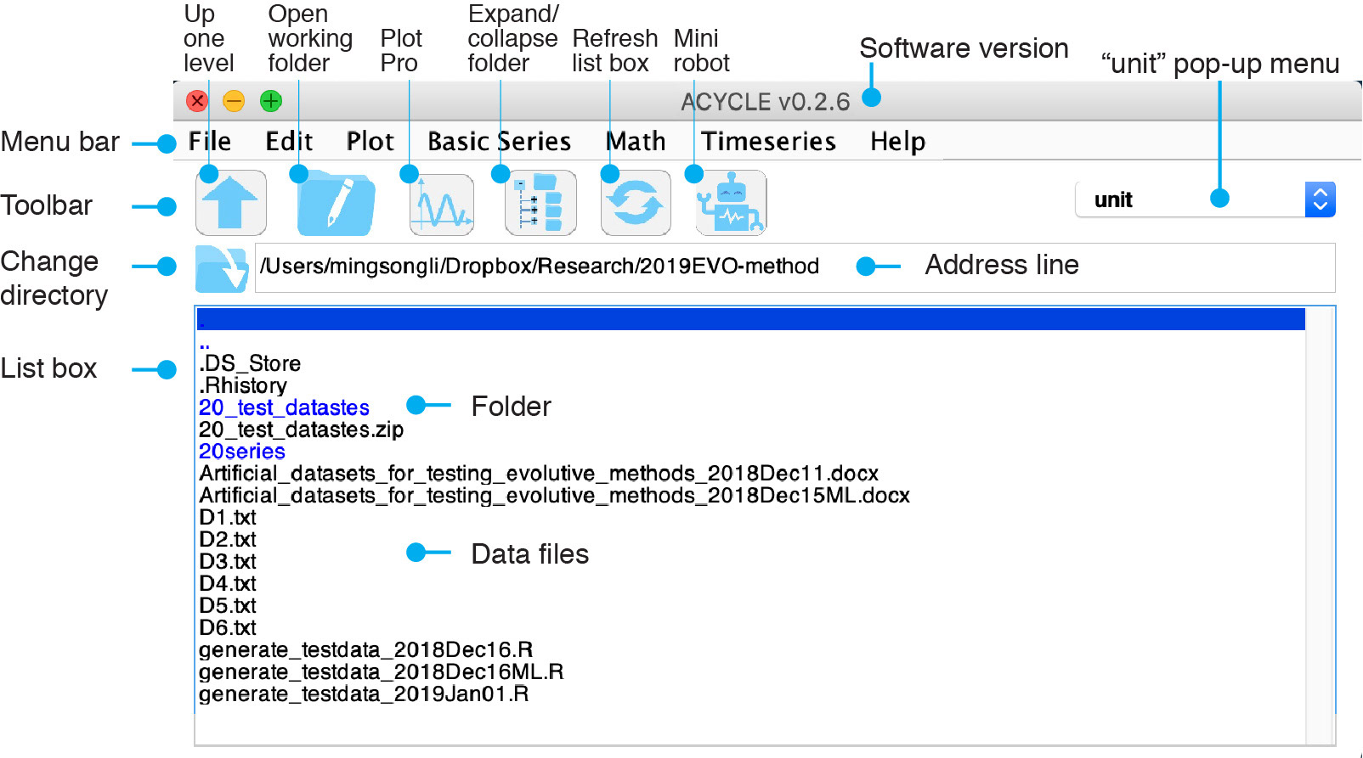Close the ACYCLE window with red button
The width and height of the screenshot is (1363, 758).
tap(197, 101)
